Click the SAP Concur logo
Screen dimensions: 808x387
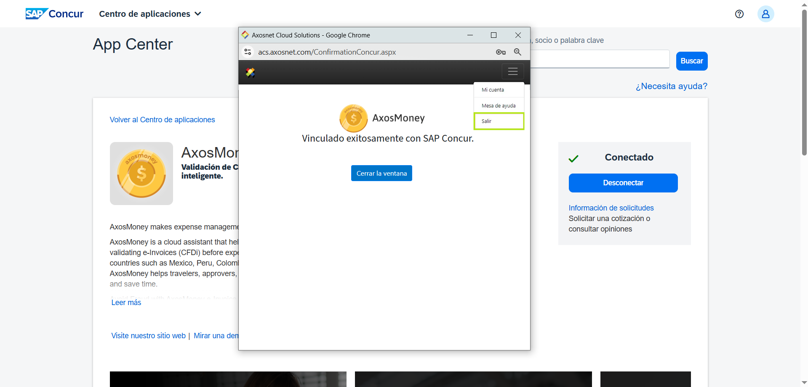[54, 14]
